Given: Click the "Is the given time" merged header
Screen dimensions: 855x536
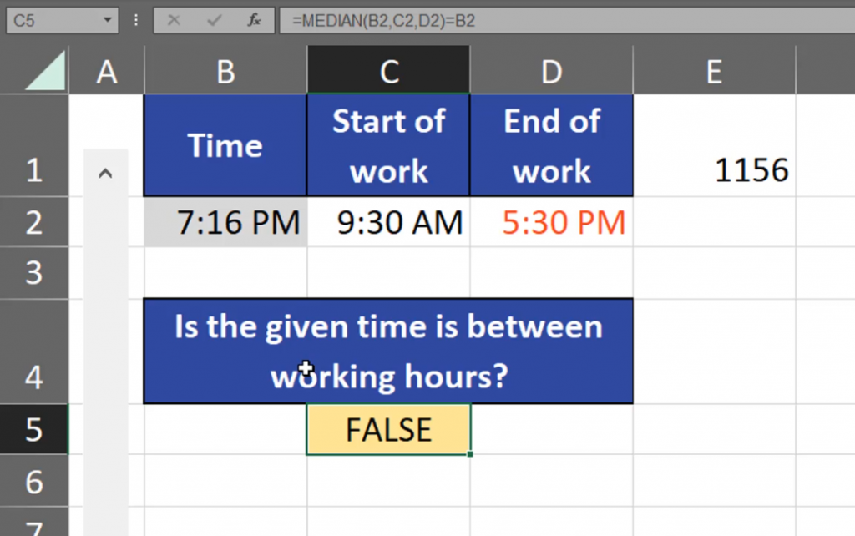Looking at the screenshot, I should pos(388,351).
